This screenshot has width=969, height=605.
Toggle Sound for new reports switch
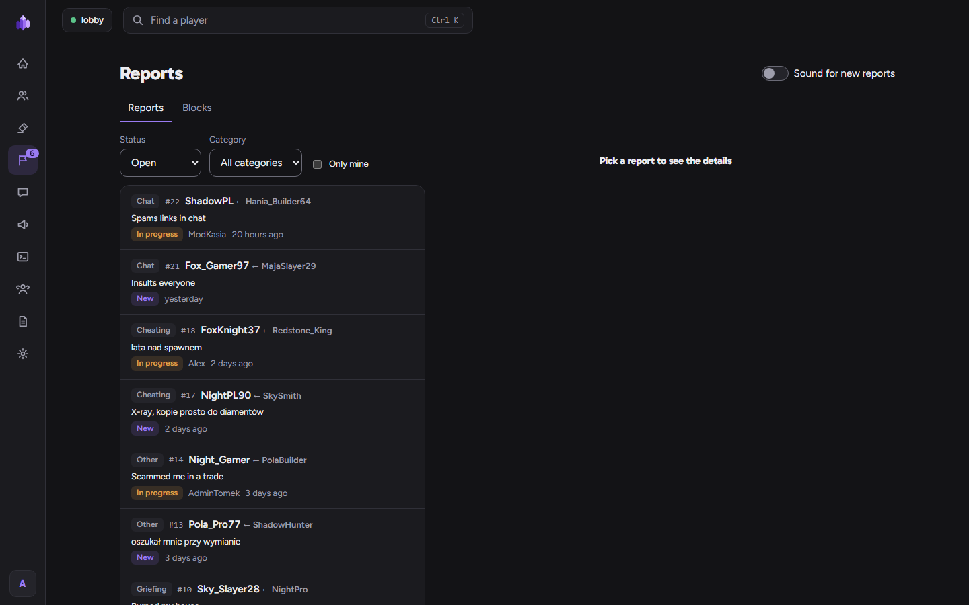coord(775,73)
